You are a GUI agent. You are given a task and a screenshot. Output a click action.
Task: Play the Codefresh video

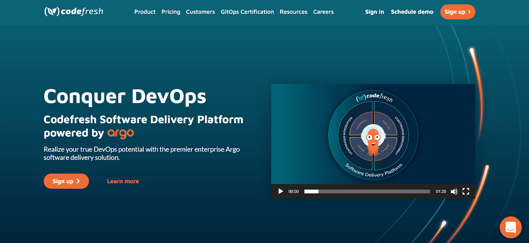coord(281,191)
